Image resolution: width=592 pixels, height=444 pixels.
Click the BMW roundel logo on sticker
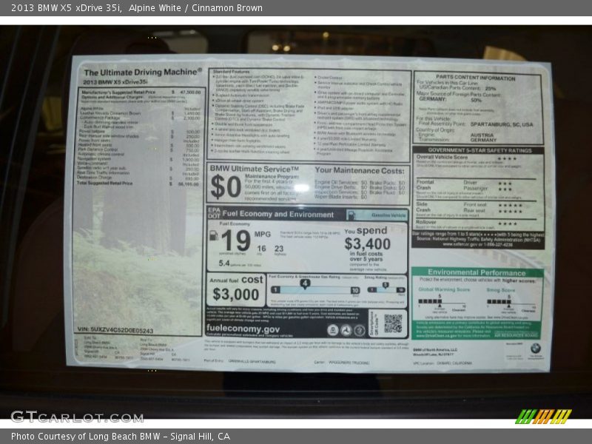tap(534, 348)
